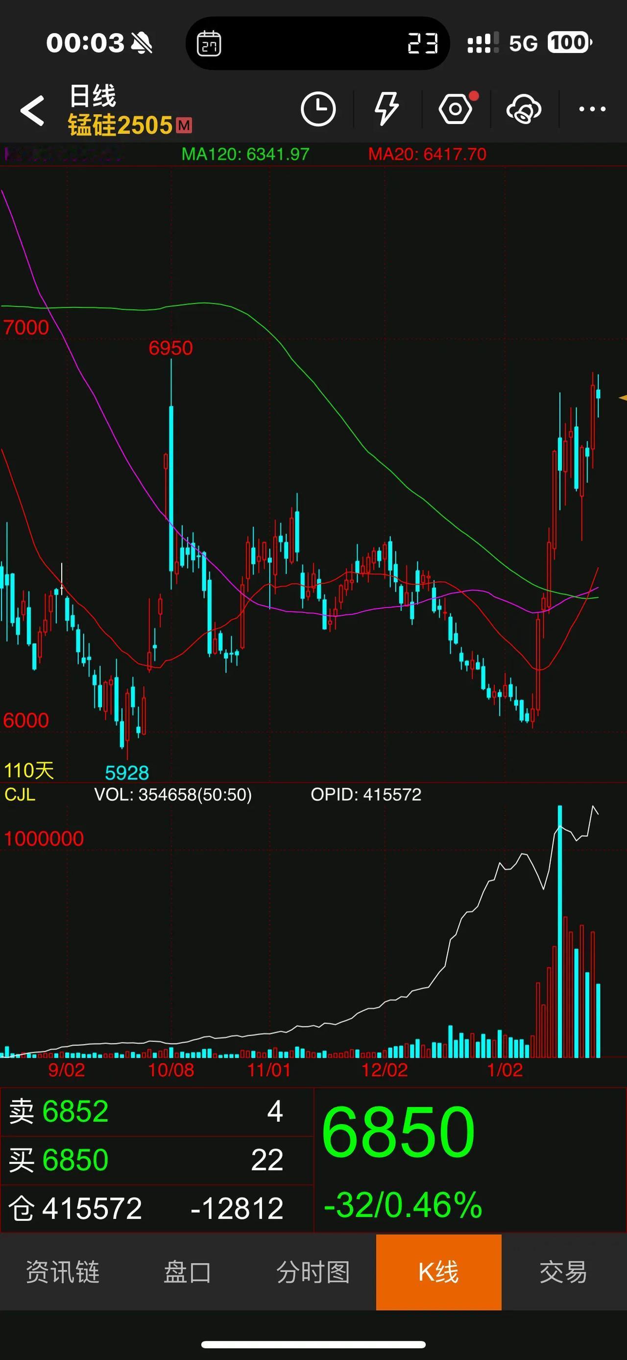Open the hexagon settings icon

coord(456,109)
